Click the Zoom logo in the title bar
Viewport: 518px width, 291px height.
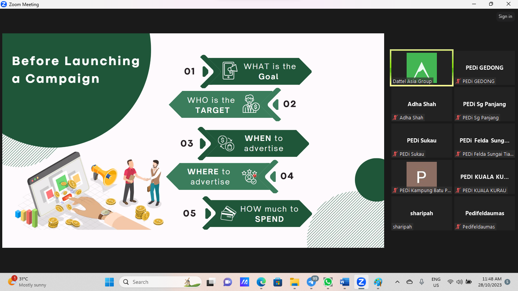5,4
